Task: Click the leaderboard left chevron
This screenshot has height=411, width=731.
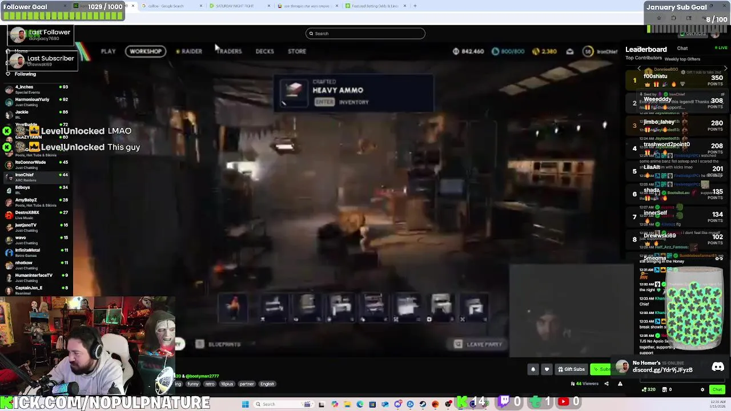Action: pyautogui.click(x=639, y=69)
